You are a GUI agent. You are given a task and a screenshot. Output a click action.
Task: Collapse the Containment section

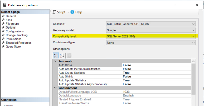click(55, 88)
